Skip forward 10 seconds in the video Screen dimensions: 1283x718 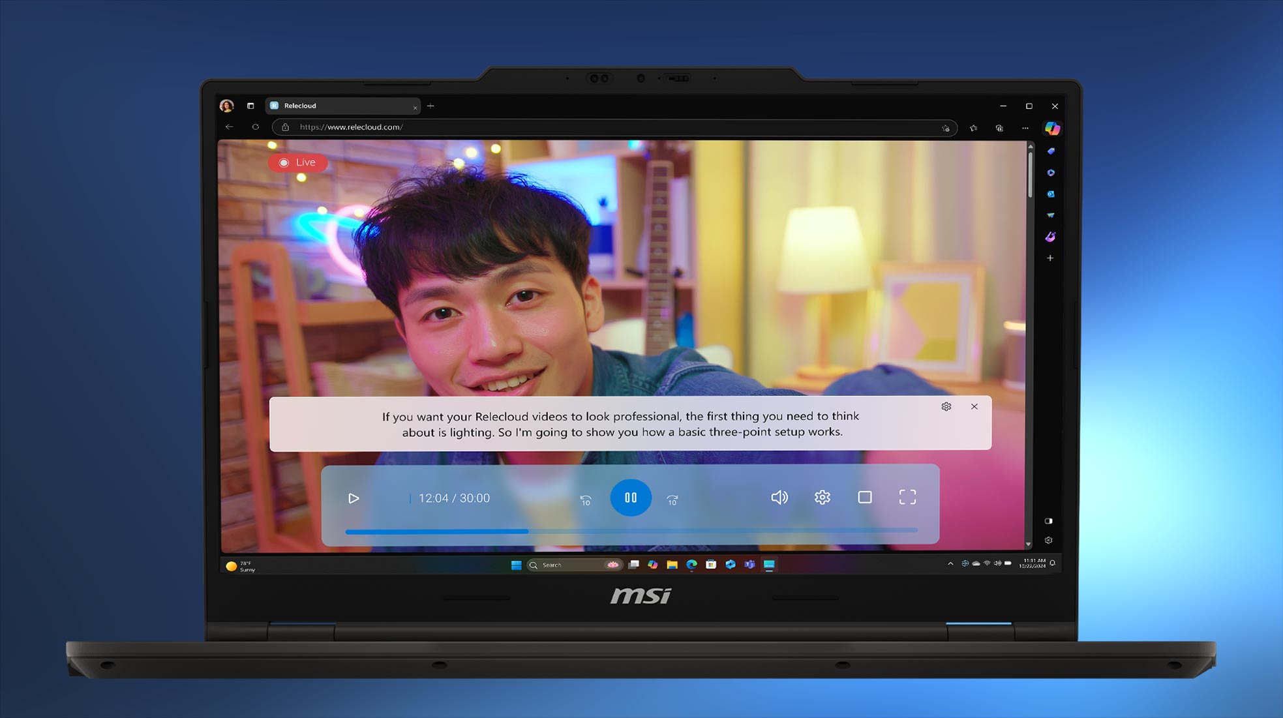(672, 500)
